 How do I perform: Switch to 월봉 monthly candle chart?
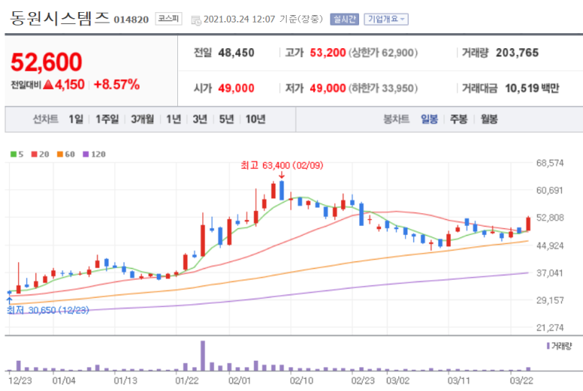489,119
